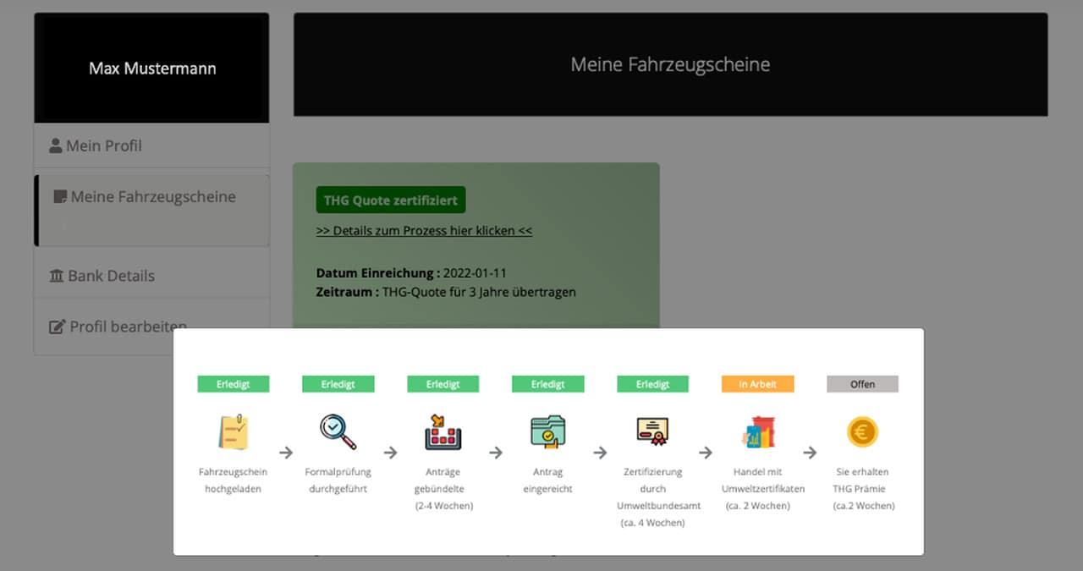Click the Antrag eingereicht folder icon

pos(547,431)
